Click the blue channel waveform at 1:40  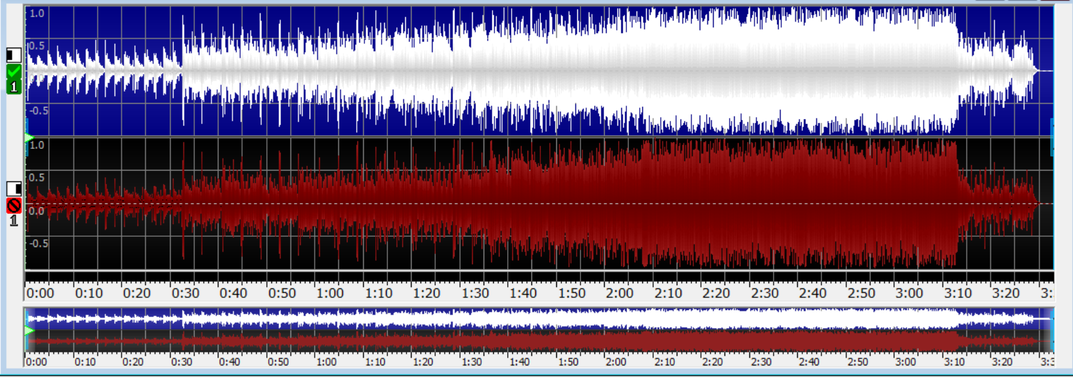click(x=524, y=70)
